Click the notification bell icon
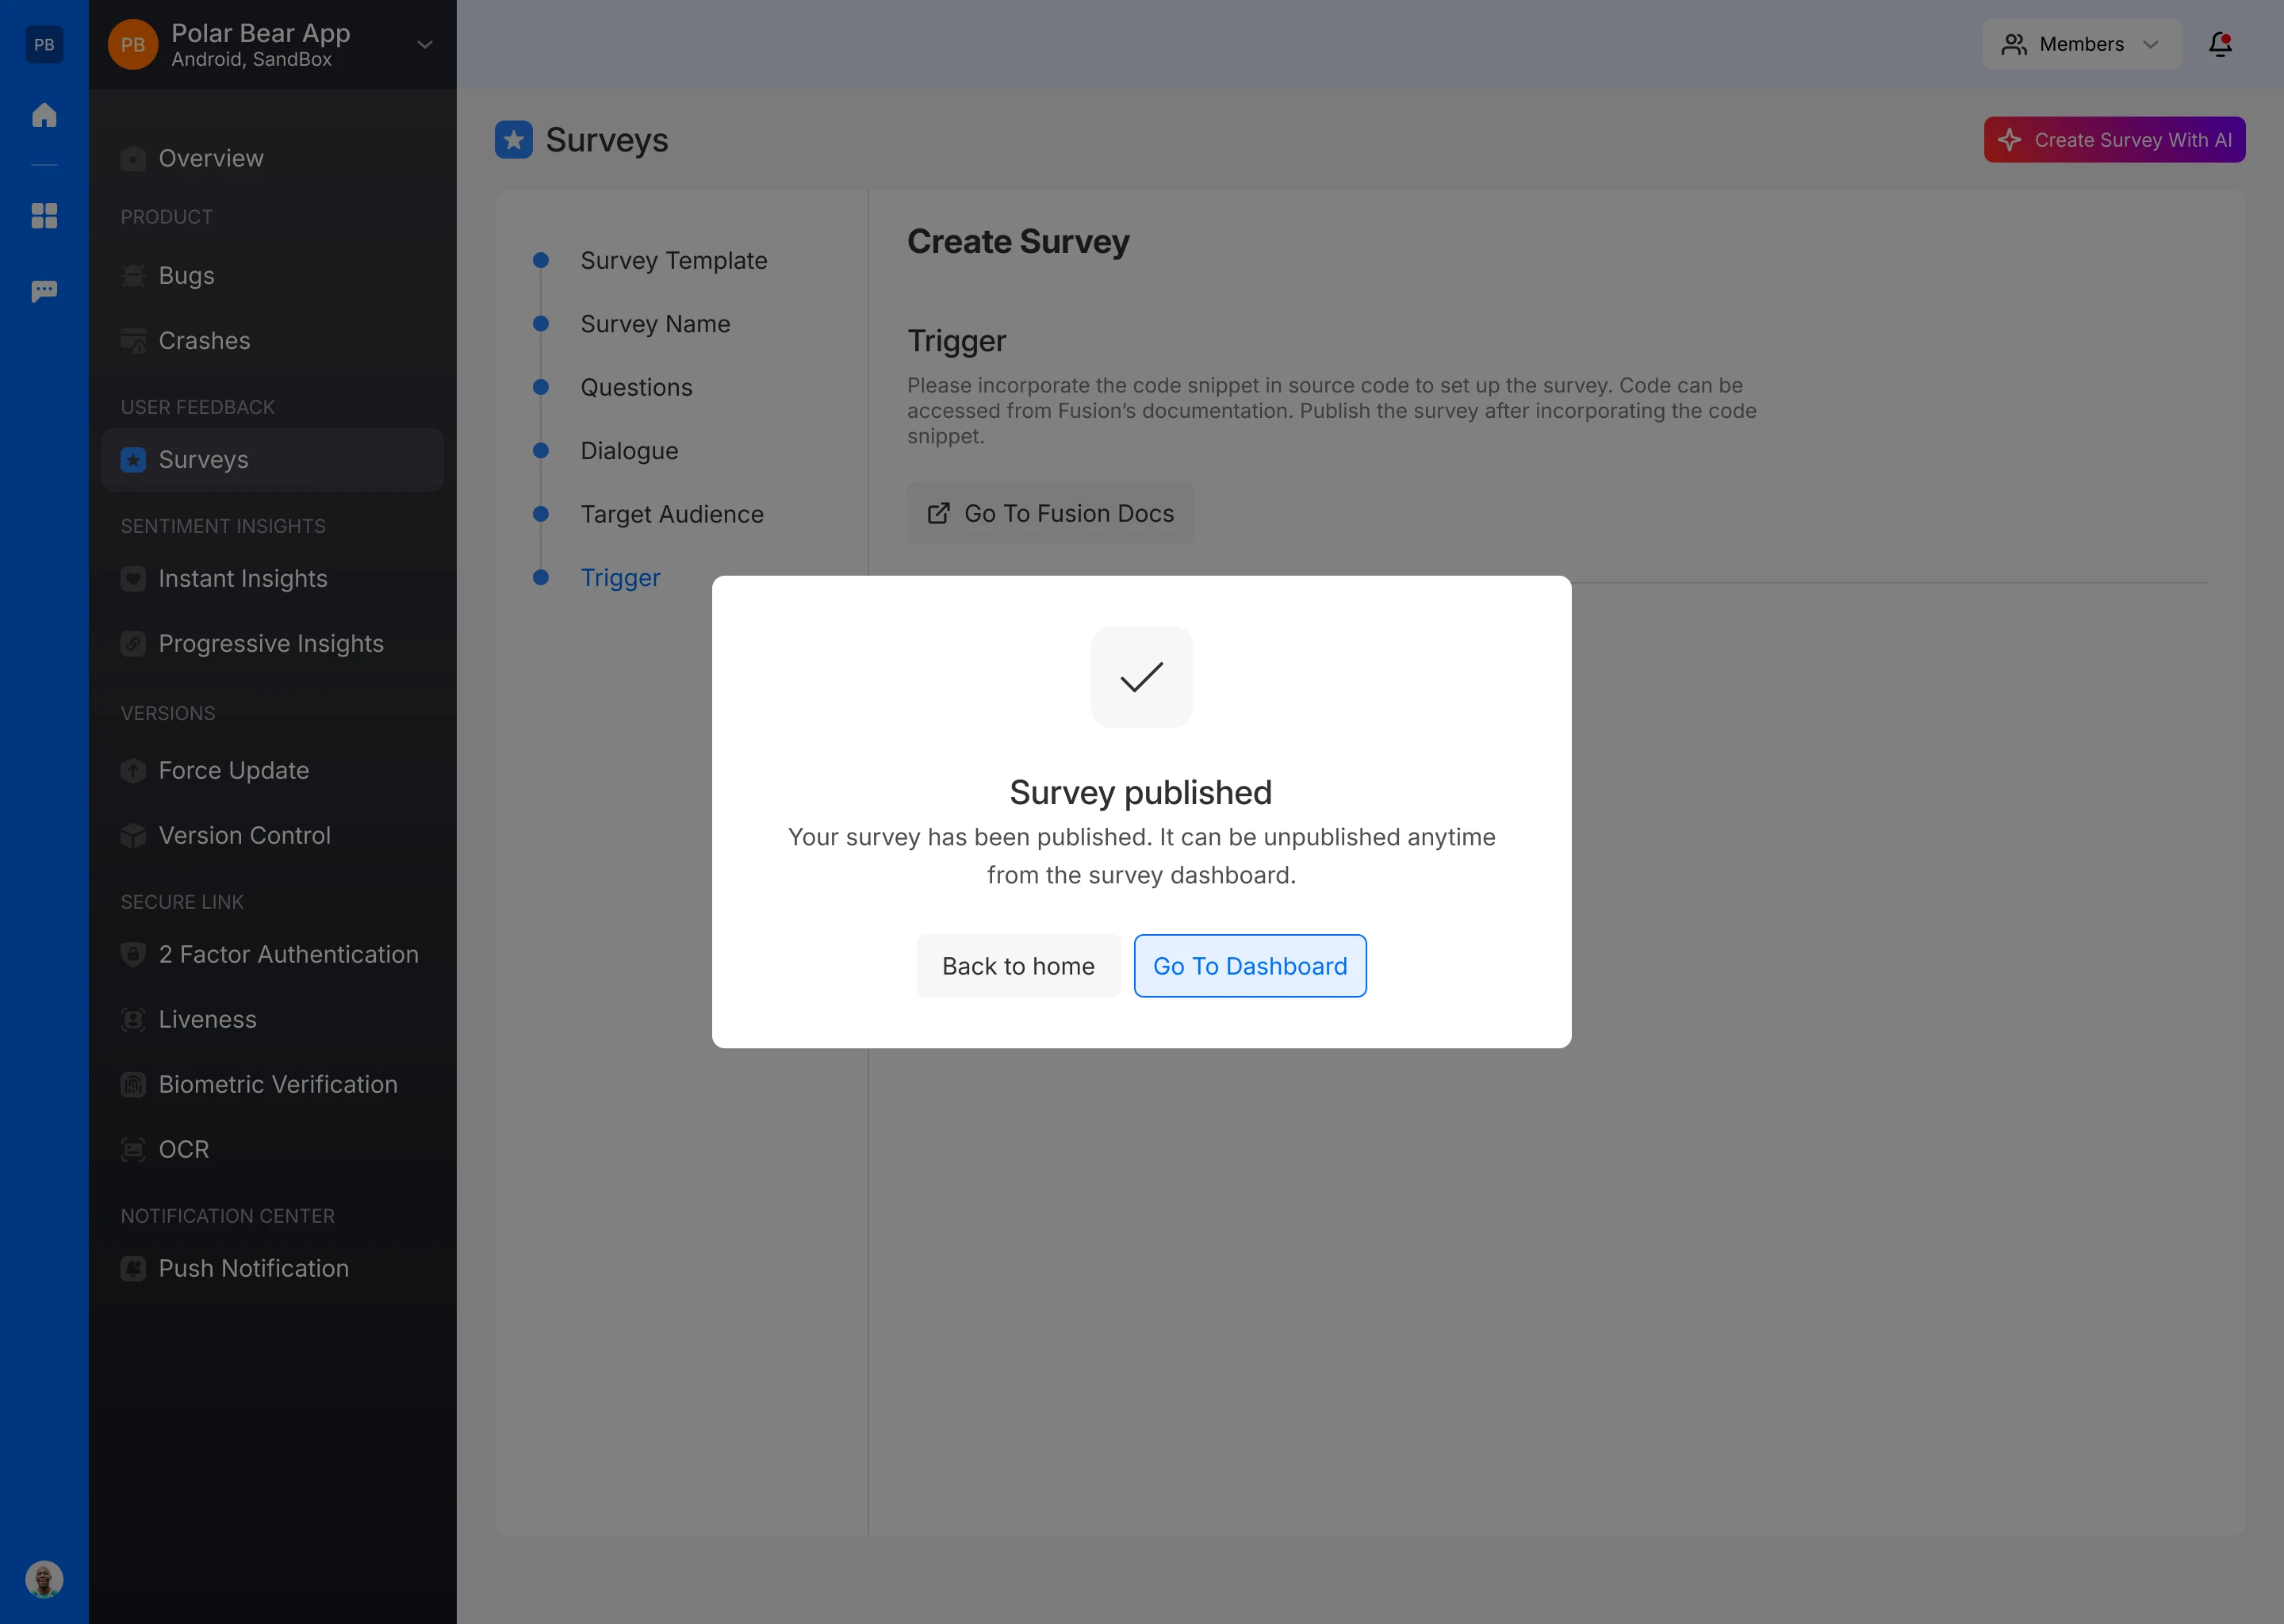The height and width of the screenshot is (1624, 2284). point(2220,44)
